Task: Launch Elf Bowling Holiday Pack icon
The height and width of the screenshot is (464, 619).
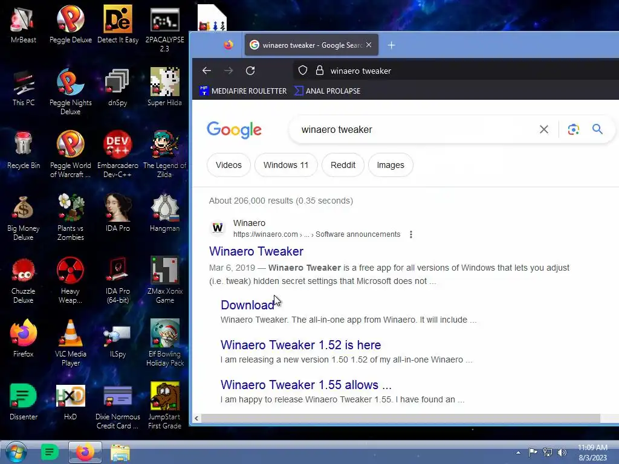Action: [x=164, y=343]
